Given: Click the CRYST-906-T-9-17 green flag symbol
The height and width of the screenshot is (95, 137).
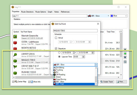Looking at the screenshot, I should (15, 67).
